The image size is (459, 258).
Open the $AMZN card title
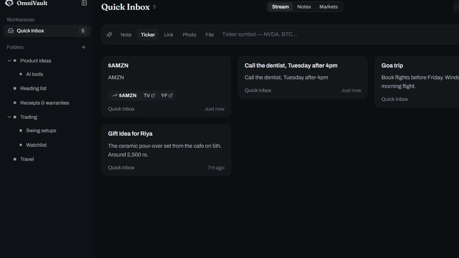coord(118,65)
